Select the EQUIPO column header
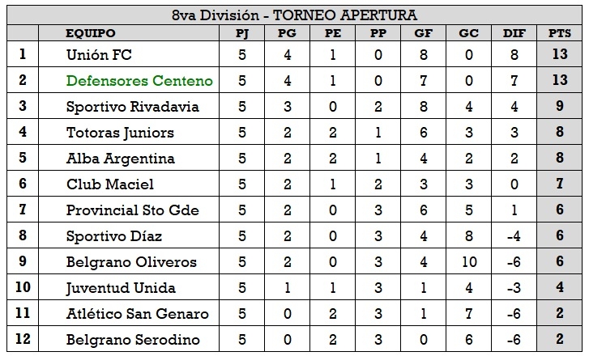The width and height of the screenshot is (589, 356). [91, 33]
